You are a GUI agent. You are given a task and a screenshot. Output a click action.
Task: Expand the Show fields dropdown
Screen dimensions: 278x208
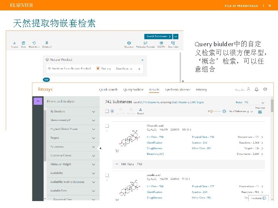(124, 69)
